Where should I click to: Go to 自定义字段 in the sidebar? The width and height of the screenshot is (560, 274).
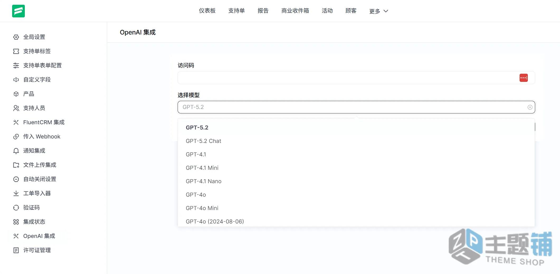point(37,80)
